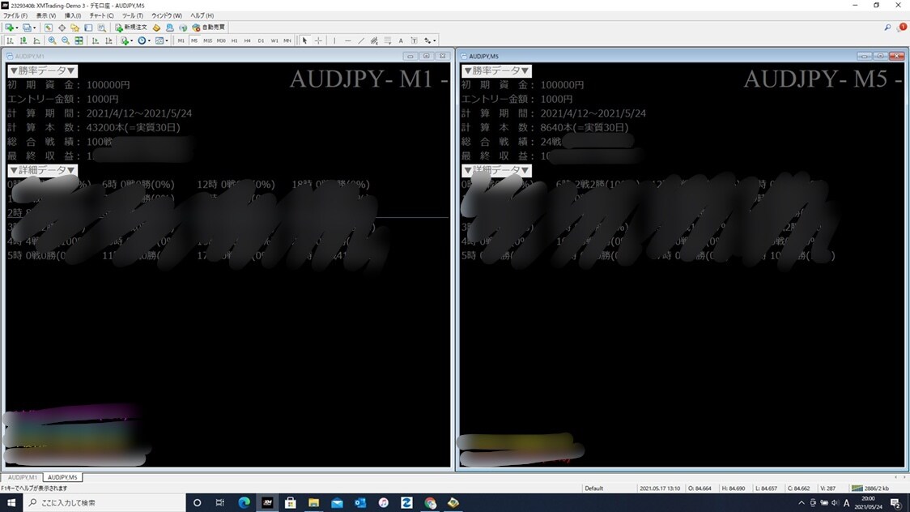Select the Cursor arrow tool
The width and height of the screenshot is (910, 512).
(x=304, y=41)
